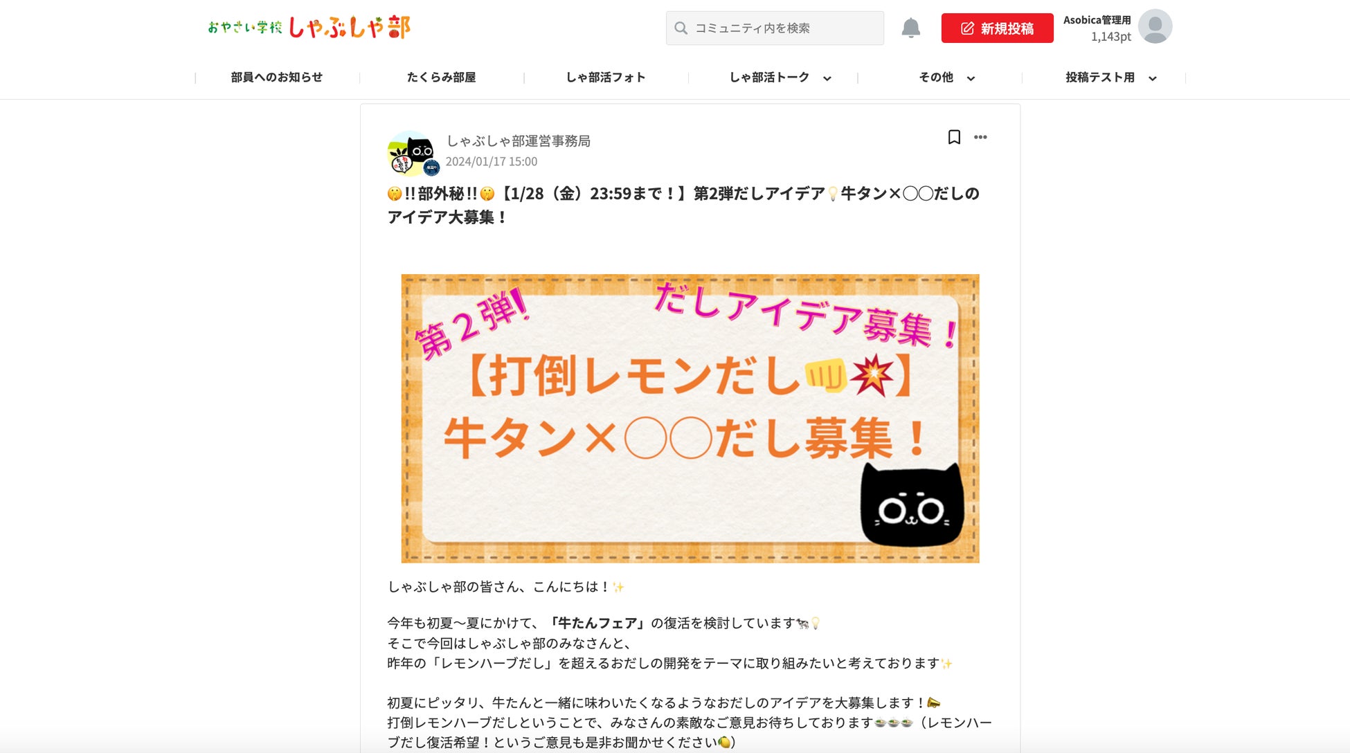The height and width of the screenshot is (753, 1350).
Task: Open the しゃぶしゃ部運営事務局 author name link
Action: click(x=518, y=141)
